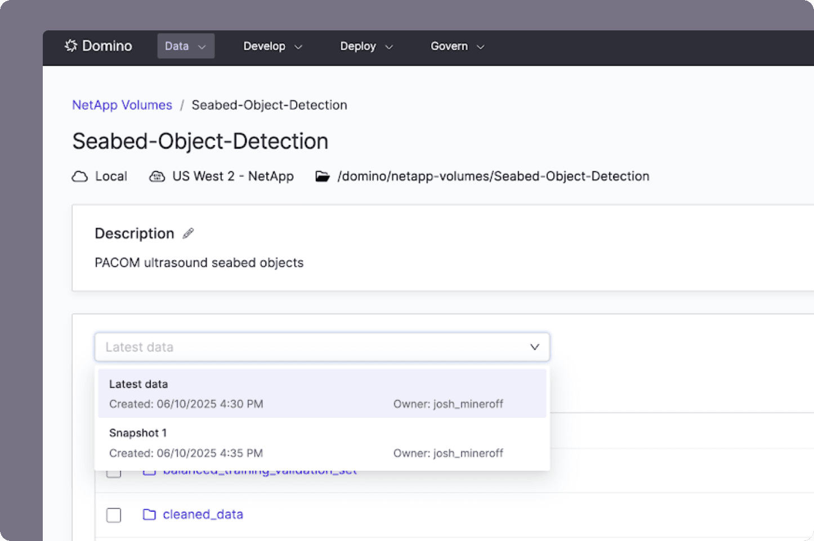Image resolution: width=814 pixels, height=541 pixels.
Task: Click the chevron beside the Data menu
Action: pos(202,47)
